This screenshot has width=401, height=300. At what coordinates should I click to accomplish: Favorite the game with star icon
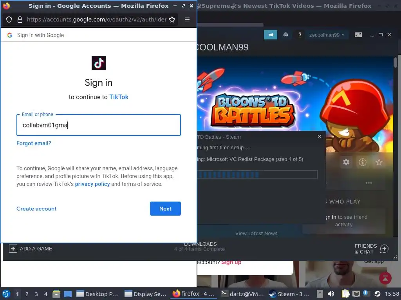(379, 162)
